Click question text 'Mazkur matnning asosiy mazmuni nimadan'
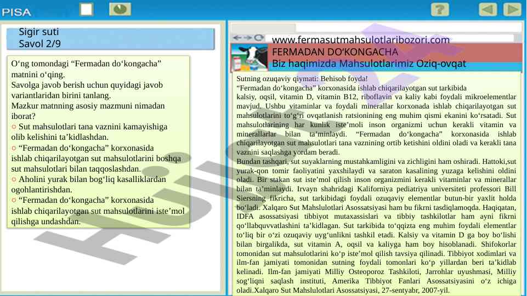527x296 pixels. pyautogui.click(x=88, y=106)
